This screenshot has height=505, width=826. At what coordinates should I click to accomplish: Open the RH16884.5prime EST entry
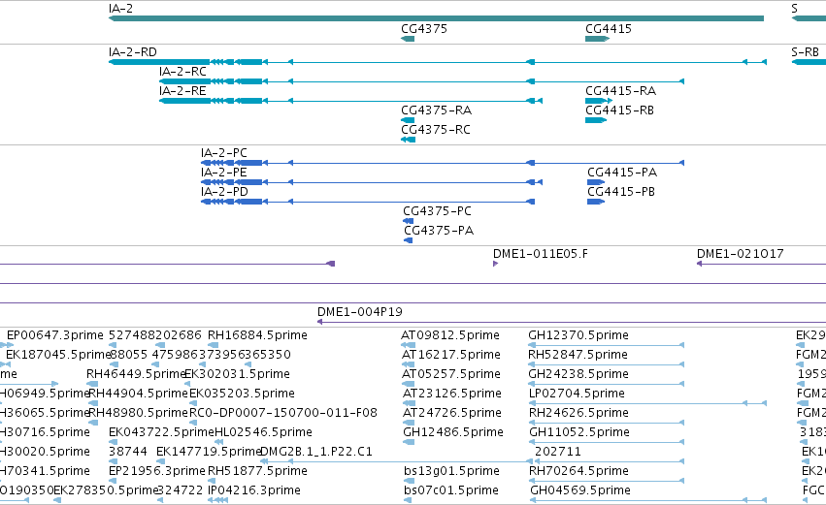(x=257, y=335)
